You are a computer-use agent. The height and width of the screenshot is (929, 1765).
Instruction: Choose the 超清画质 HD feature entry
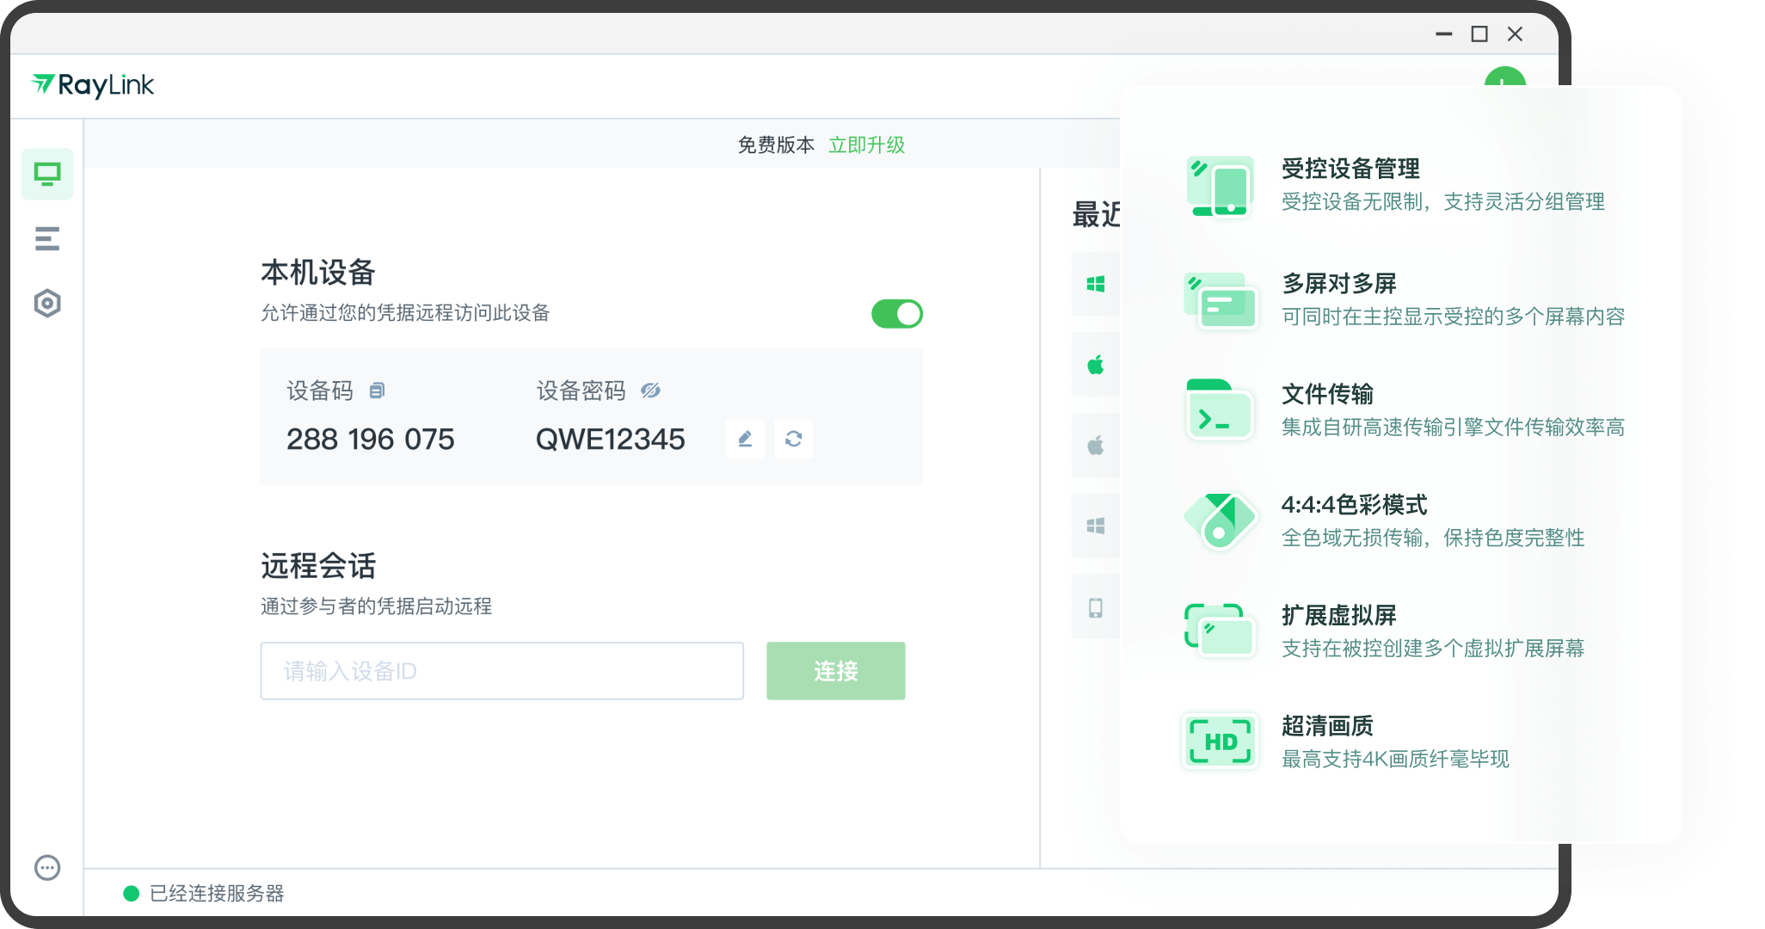coord(1327,727)
